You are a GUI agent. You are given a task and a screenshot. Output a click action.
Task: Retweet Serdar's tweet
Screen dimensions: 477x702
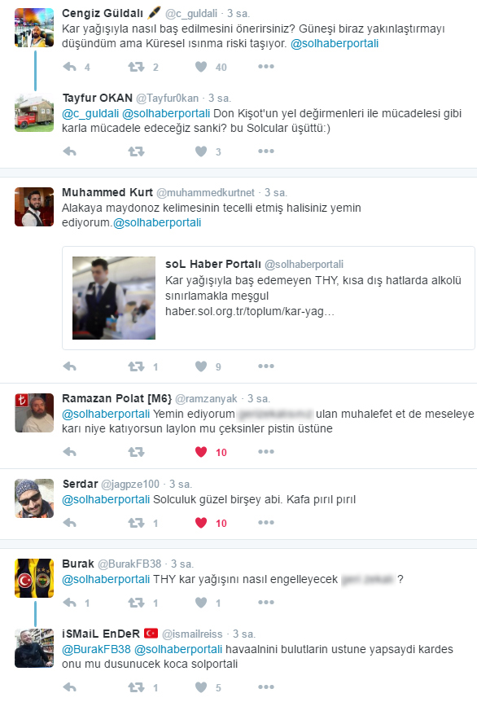(136, 523)
